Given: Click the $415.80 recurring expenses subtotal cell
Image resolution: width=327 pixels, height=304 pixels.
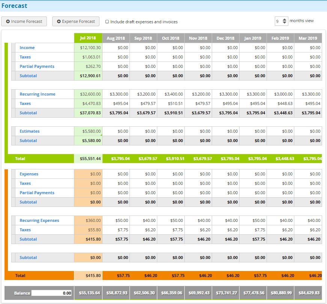Looking at the screenshot, I should coord(88,239).
